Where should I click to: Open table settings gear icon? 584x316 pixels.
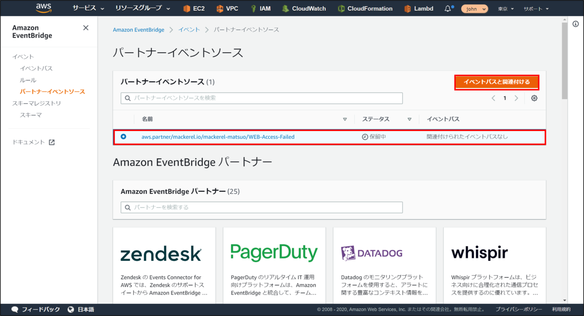pyautogui.click(x=534, y=98)
